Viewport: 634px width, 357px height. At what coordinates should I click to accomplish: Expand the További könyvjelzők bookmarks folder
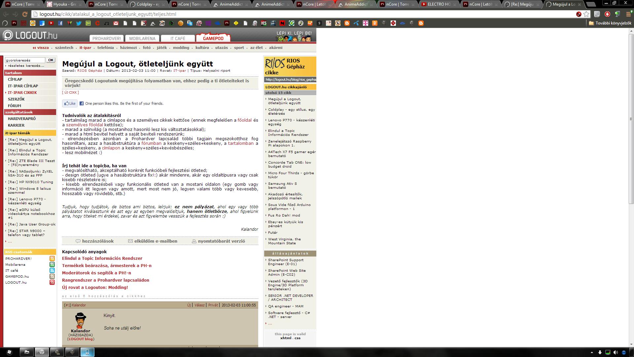610,23
